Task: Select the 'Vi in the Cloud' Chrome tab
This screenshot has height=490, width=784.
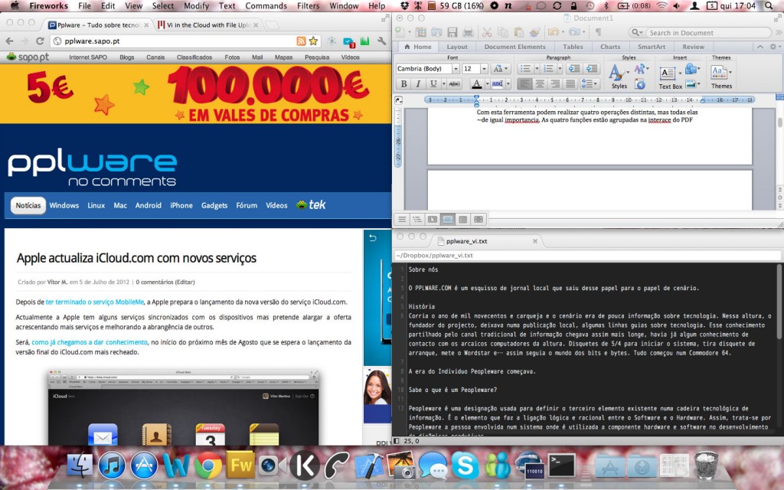Action: 209,25
